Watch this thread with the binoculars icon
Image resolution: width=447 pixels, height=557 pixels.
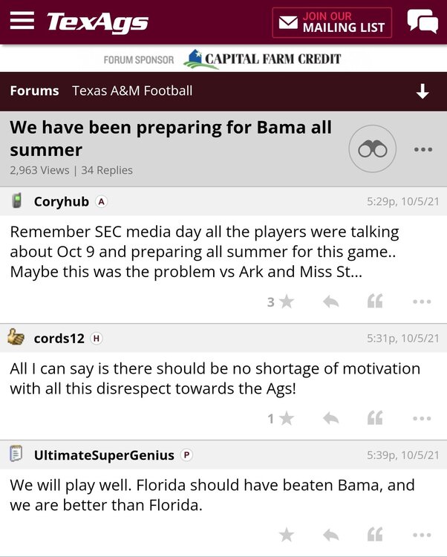pyautogui.click(x=373, y=149)
